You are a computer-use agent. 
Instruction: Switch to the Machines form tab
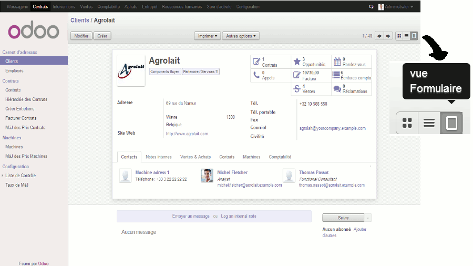coord(252,157)
